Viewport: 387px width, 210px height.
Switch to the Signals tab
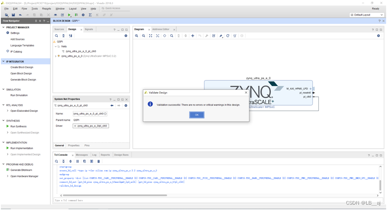tap(89, 29)
